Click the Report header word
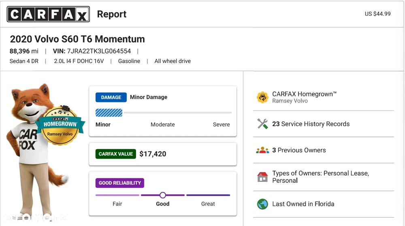Viewport: 405px width, 226px height. click(112, 14)
